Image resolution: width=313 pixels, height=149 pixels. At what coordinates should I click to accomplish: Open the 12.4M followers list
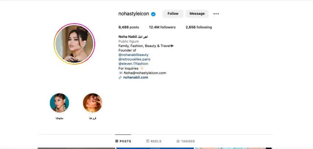[x=162, y=27]
